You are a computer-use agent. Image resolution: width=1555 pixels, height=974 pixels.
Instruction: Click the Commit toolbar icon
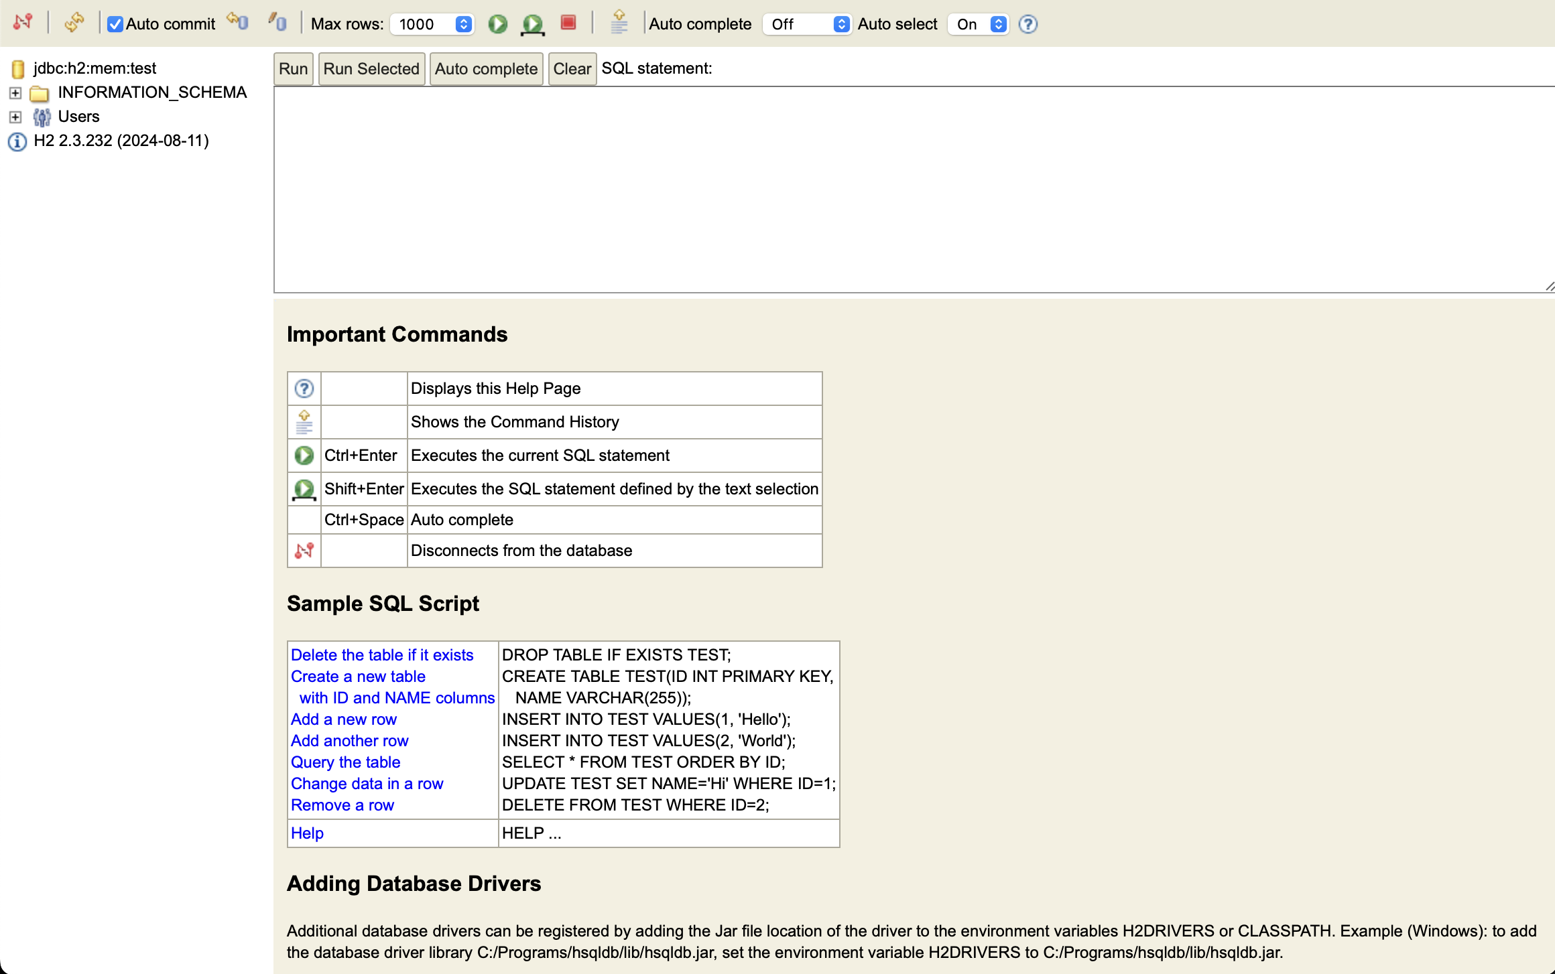[277, 22]
